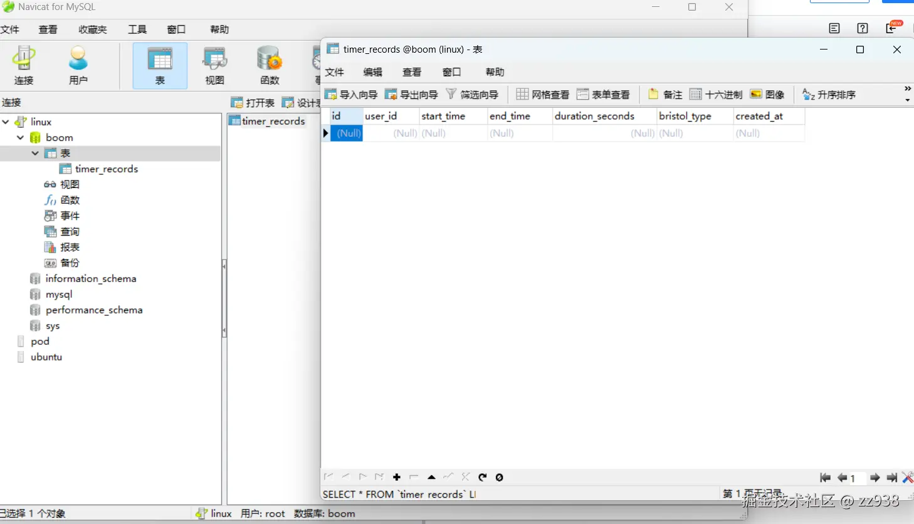Click the 备注 (Memo) toolbar icon
This screenshot has height=524, width=914.
pyautogui.click(x=665, y=95)
